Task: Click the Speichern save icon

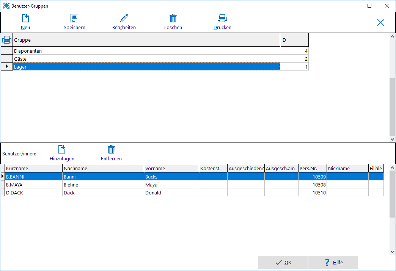Action: (x=74, y=18)
